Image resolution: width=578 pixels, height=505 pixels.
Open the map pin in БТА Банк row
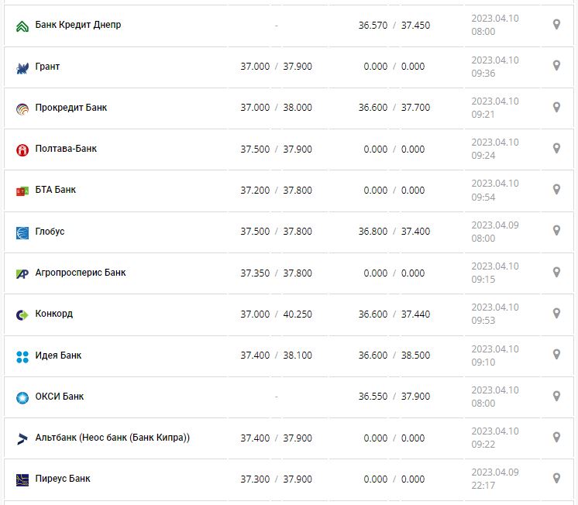coord(556,189)
